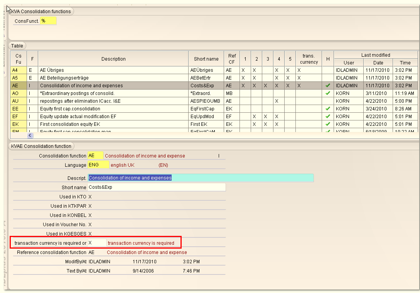Click the green checkmark in the AE row
This screenshot has width=420, height=293.
(x=327, y=86)
